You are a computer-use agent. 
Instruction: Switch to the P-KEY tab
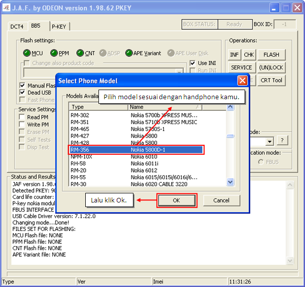59,27
